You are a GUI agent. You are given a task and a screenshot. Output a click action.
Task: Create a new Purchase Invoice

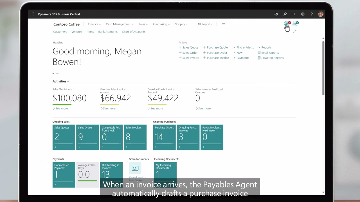click(216, 58)
